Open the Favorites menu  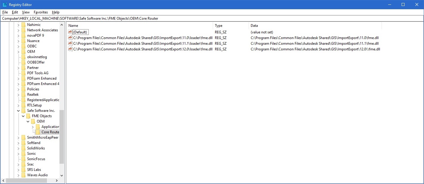click(41, 12)
